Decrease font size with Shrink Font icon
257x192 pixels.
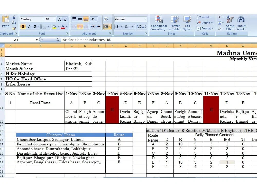(65, 19)
